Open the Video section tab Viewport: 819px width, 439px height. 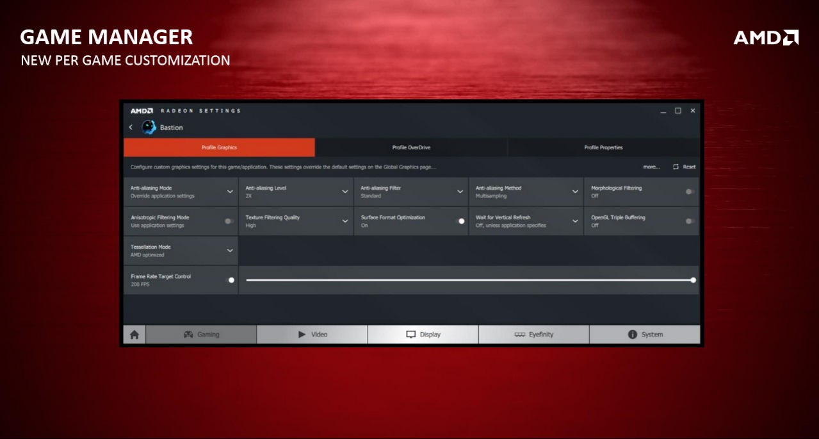tap(312, 335)
